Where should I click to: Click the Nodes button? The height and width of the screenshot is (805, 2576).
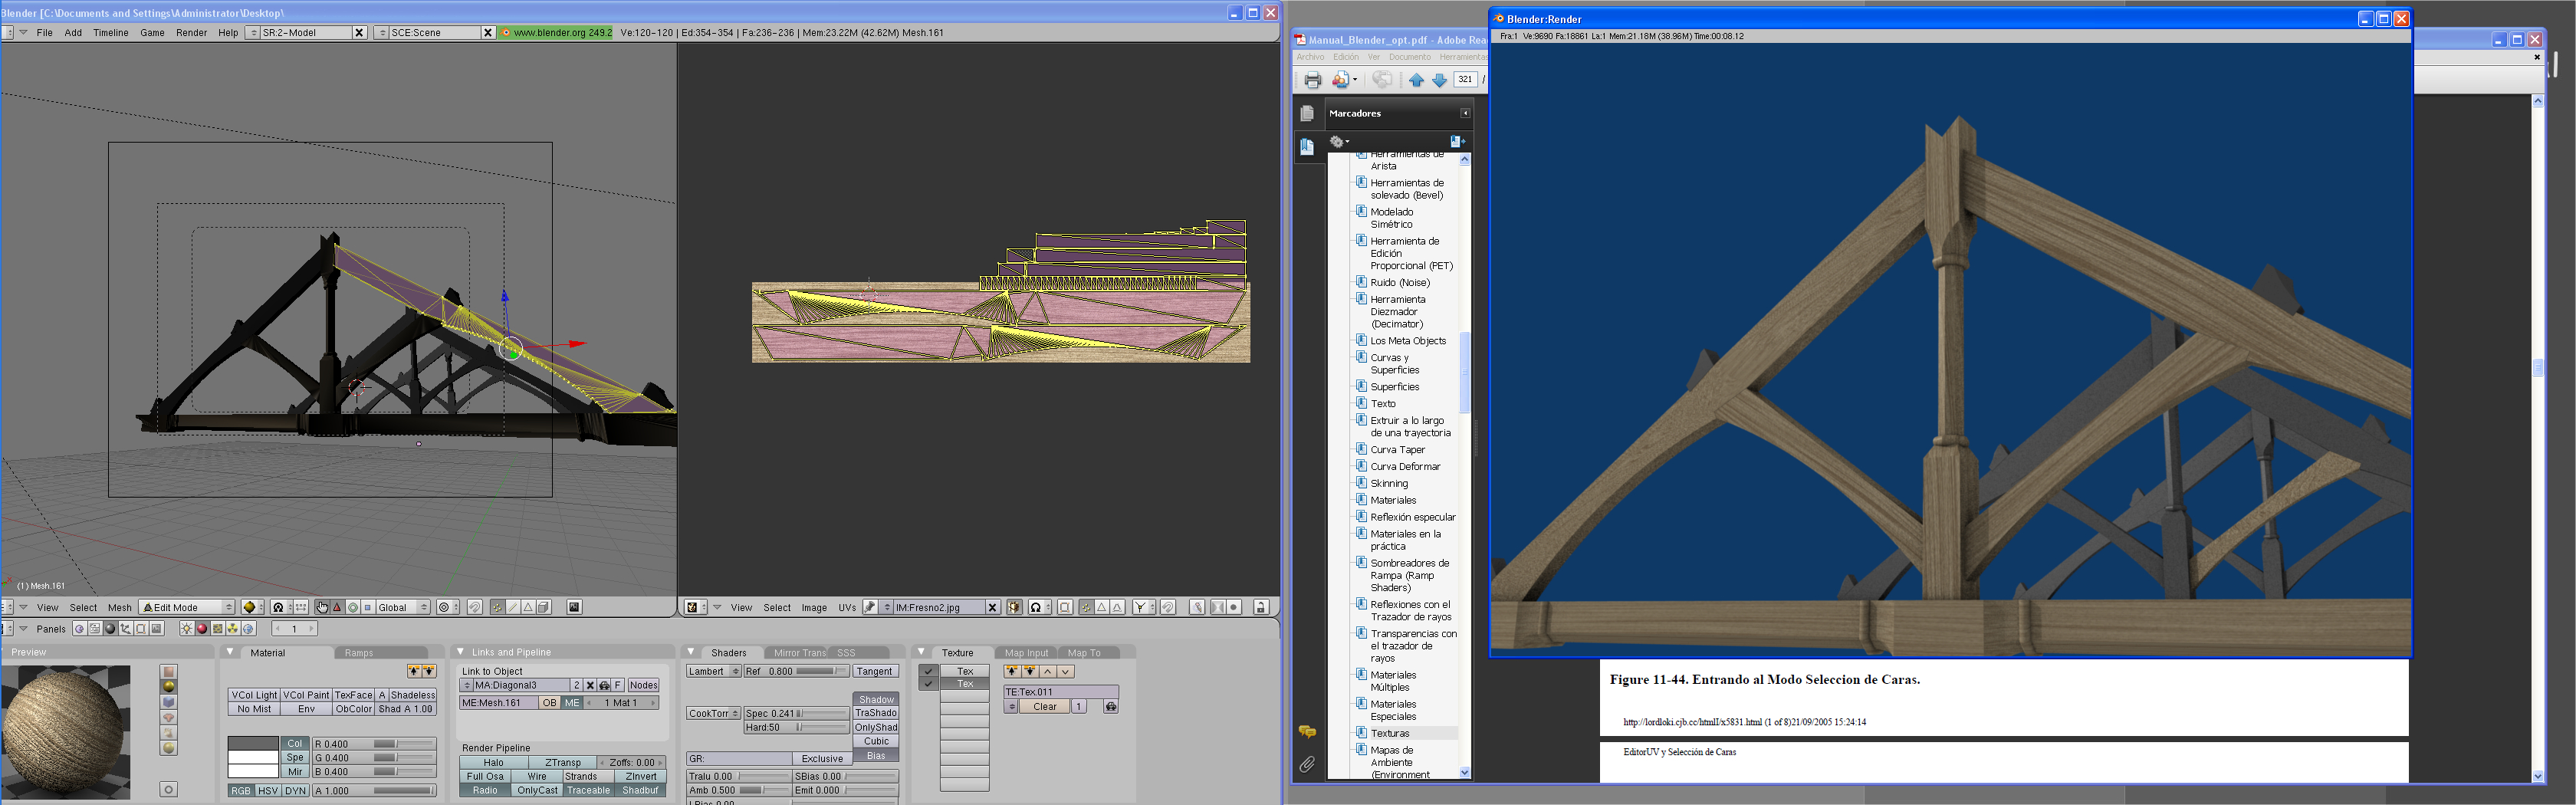click(643, 686)
